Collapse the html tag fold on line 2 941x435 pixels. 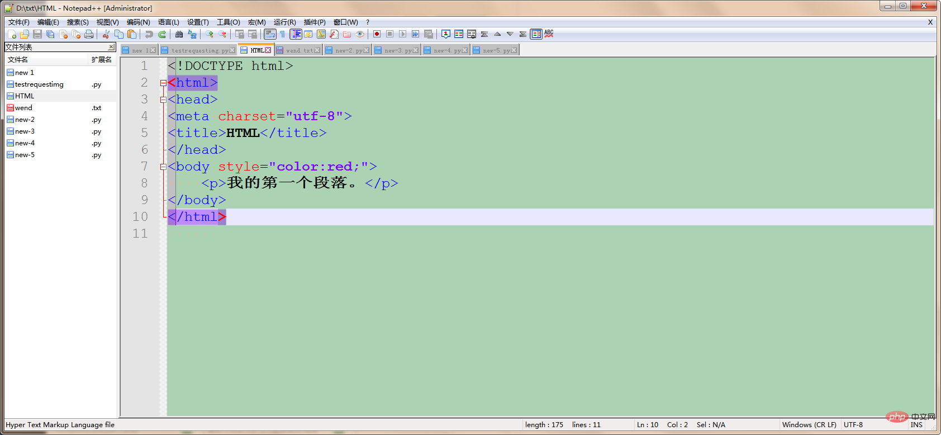163,83
